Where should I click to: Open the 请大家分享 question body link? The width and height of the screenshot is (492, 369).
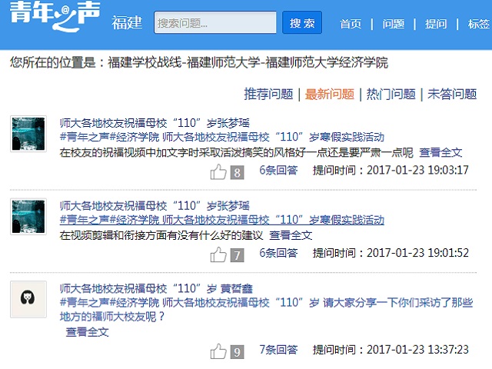coord(267,309)
